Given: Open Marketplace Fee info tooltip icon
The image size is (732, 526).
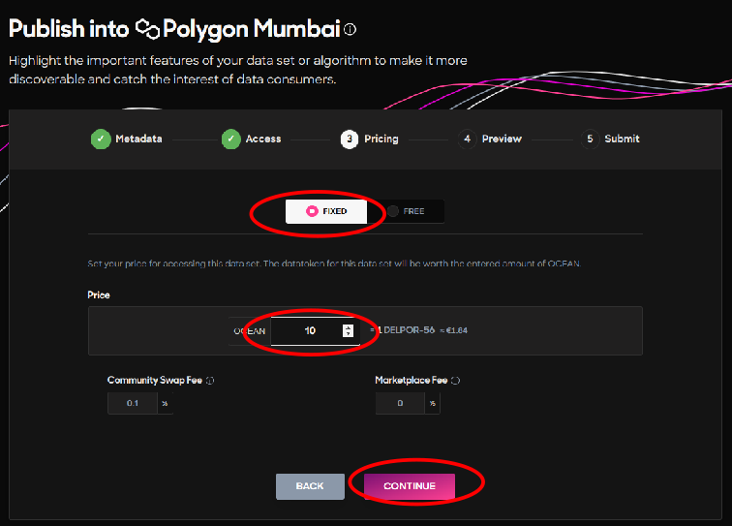Looking at the screenshot, I should [456, 381].
